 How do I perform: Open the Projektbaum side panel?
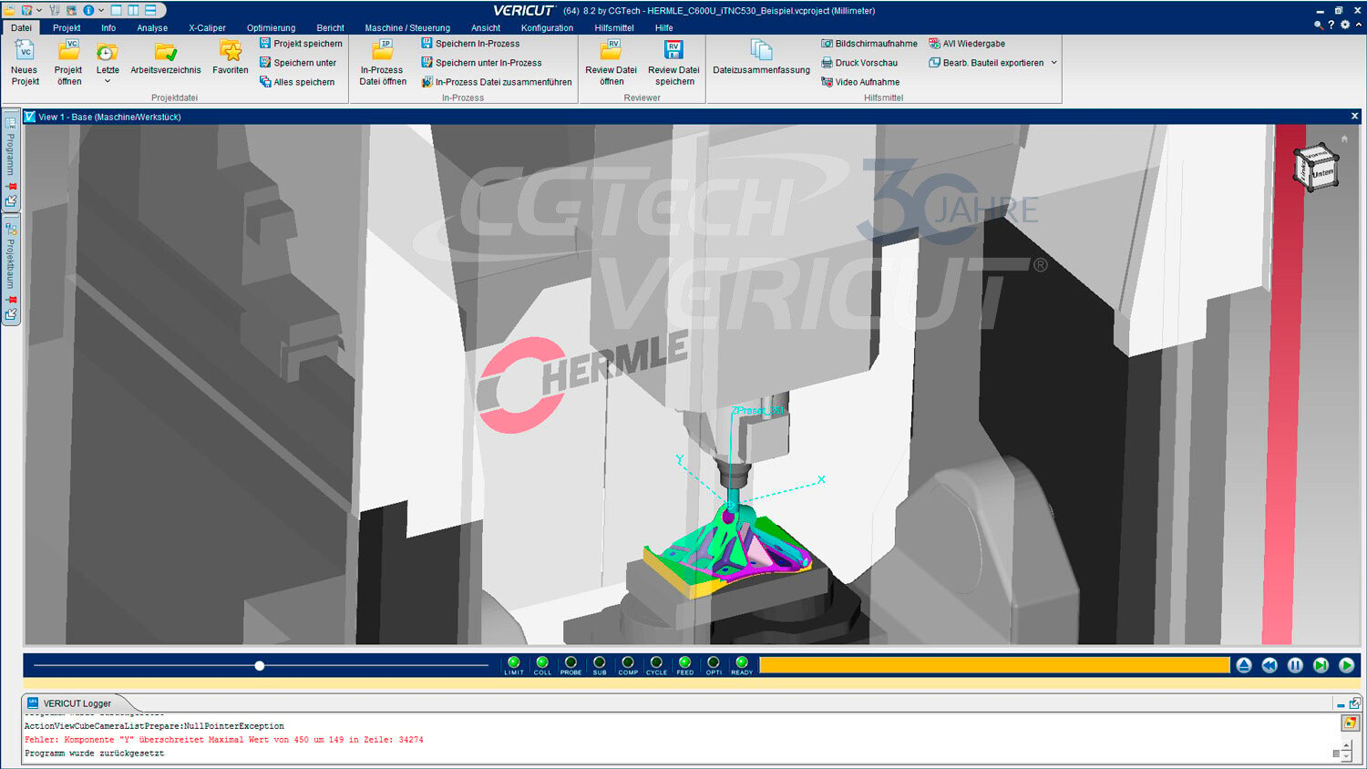(11, 262)
